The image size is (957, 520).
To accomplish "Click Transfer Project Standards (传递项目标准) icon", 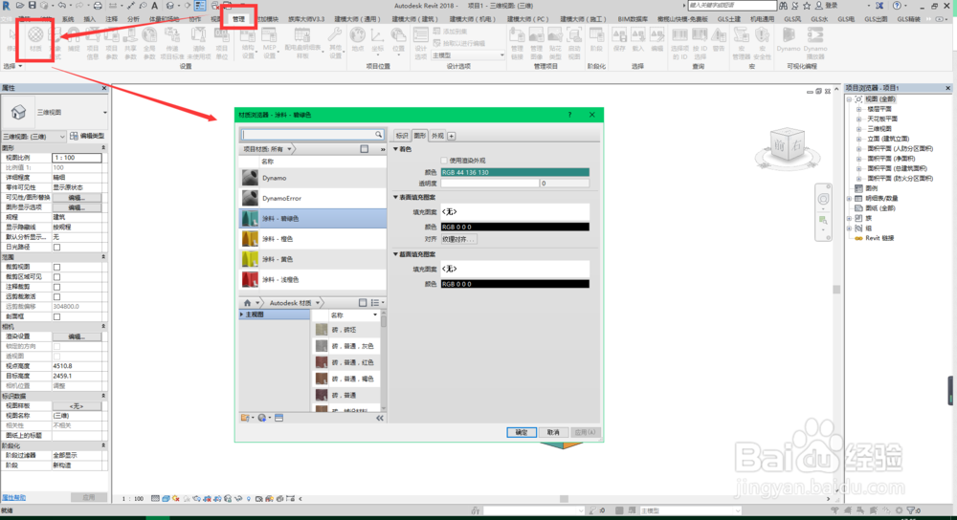I will pos(172,43).
